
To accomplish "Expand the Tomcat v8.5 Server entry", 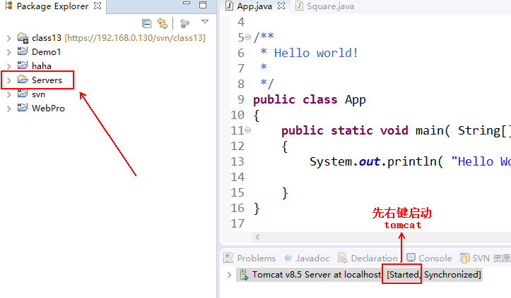I will pos(229,275).
